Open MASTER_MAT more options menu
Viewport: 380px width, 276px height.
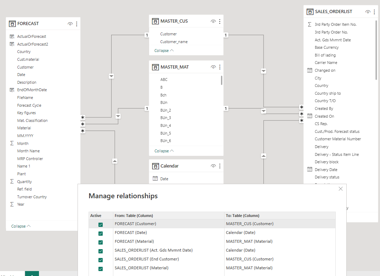220,67
